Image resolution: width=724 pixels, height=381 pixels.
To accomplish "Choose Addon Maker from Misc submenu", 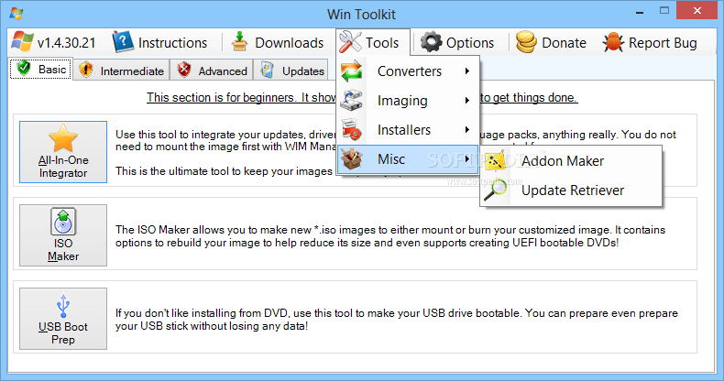I will [571, 161].
